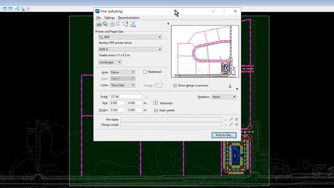Click the first view-previous icon in main toolbar
334x188 pixels.
[x=5, y=9]
